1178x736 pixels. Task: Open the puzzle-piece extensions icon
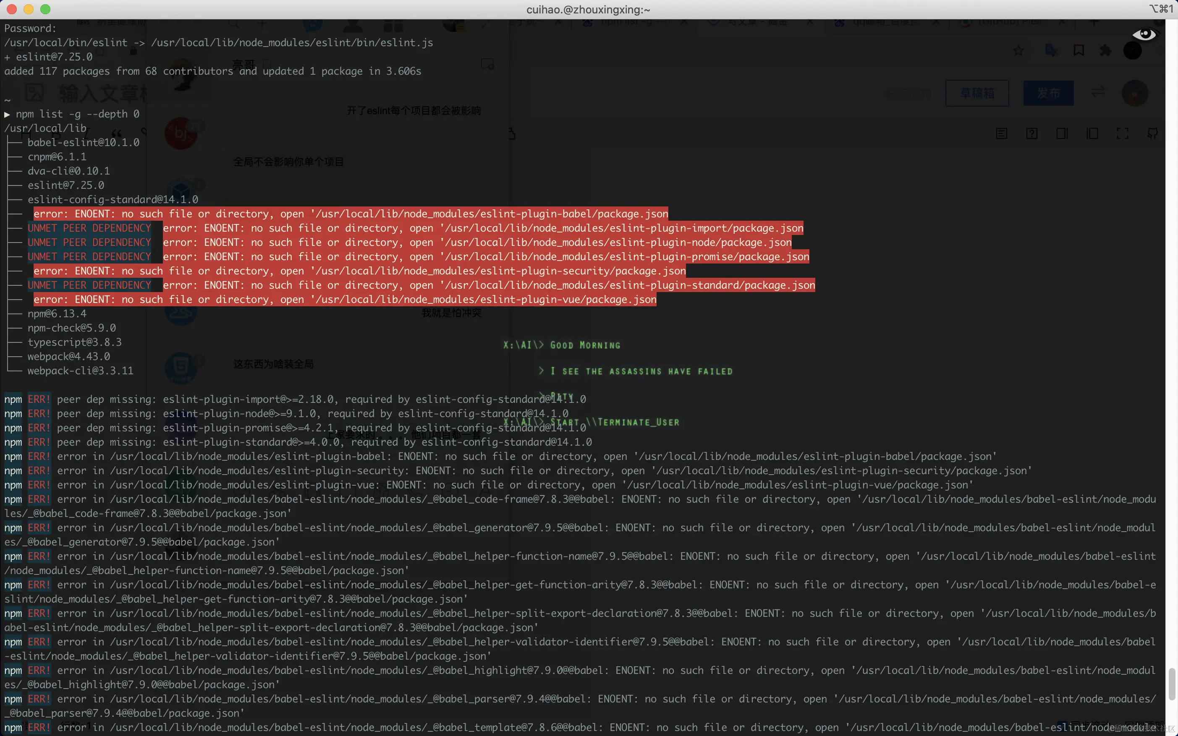[1105, 50]
